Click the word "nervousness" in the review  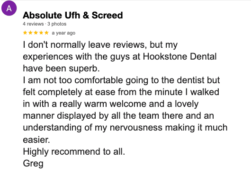click(136, 128)
